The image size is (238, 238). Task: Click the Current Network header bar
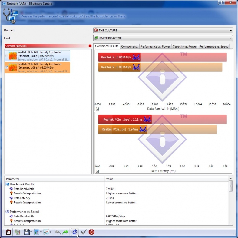click(x=48, y=46)
